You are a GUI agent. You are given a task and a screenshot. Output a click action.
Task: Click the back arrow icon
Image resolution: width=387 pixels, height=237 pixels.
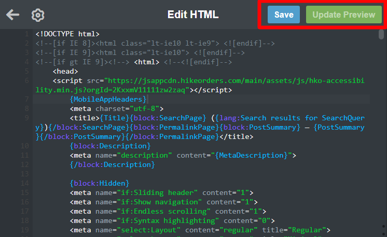pos(12,15)
